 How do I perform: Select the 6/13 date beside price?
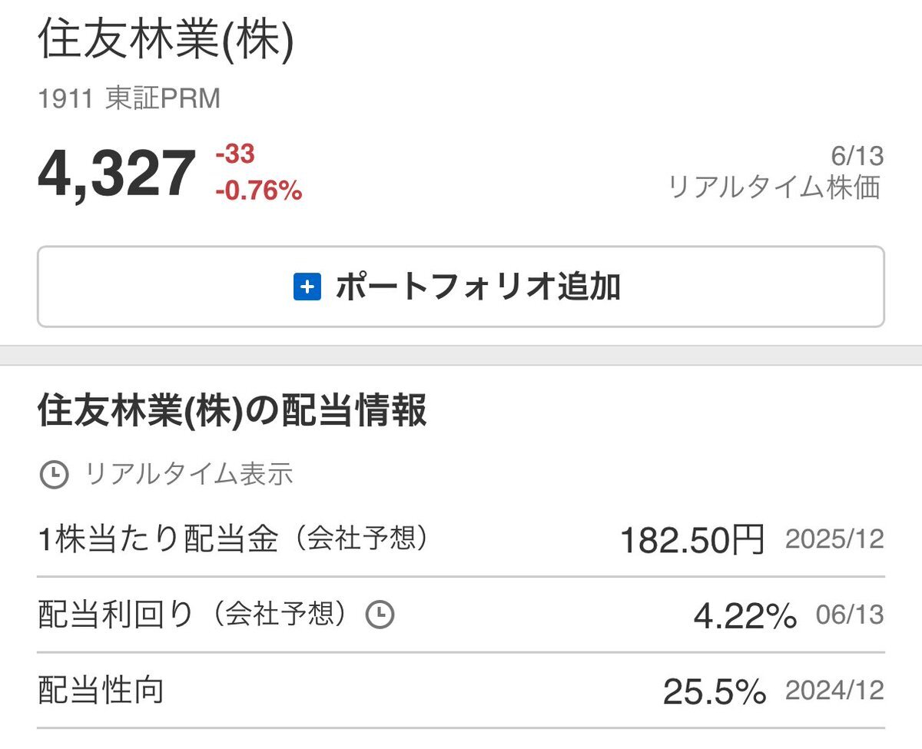857,157
